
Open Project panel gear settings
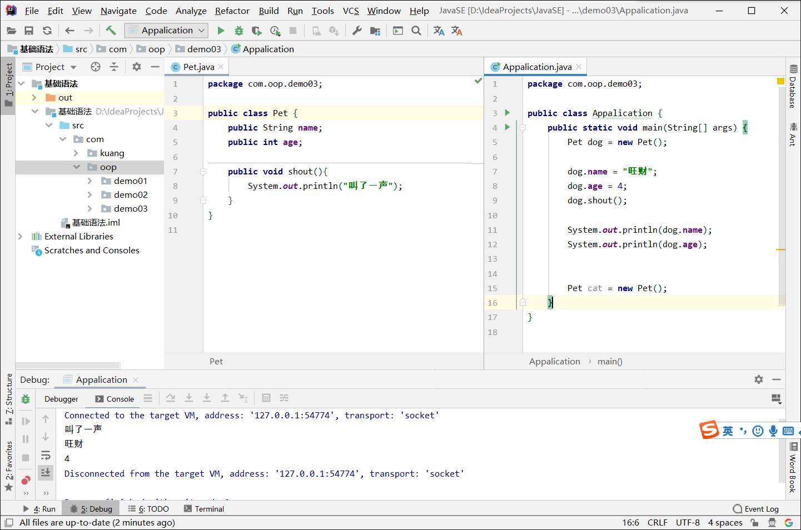tap(137, 67)
